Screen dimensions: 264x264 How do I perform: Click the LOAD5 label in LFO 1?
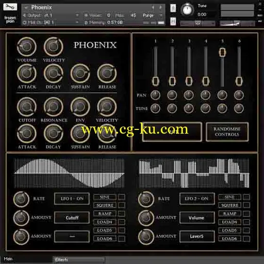[x=105, y=230]
